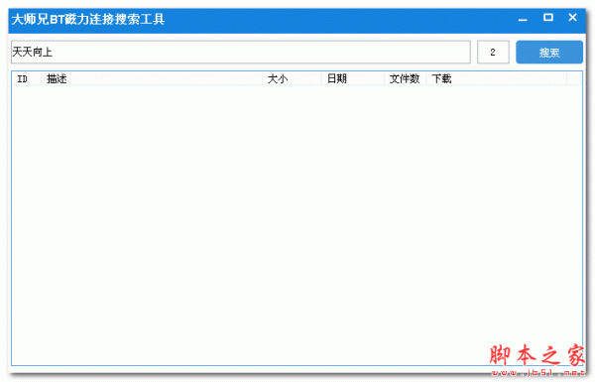Sort by the 文件数 column header

406,78
